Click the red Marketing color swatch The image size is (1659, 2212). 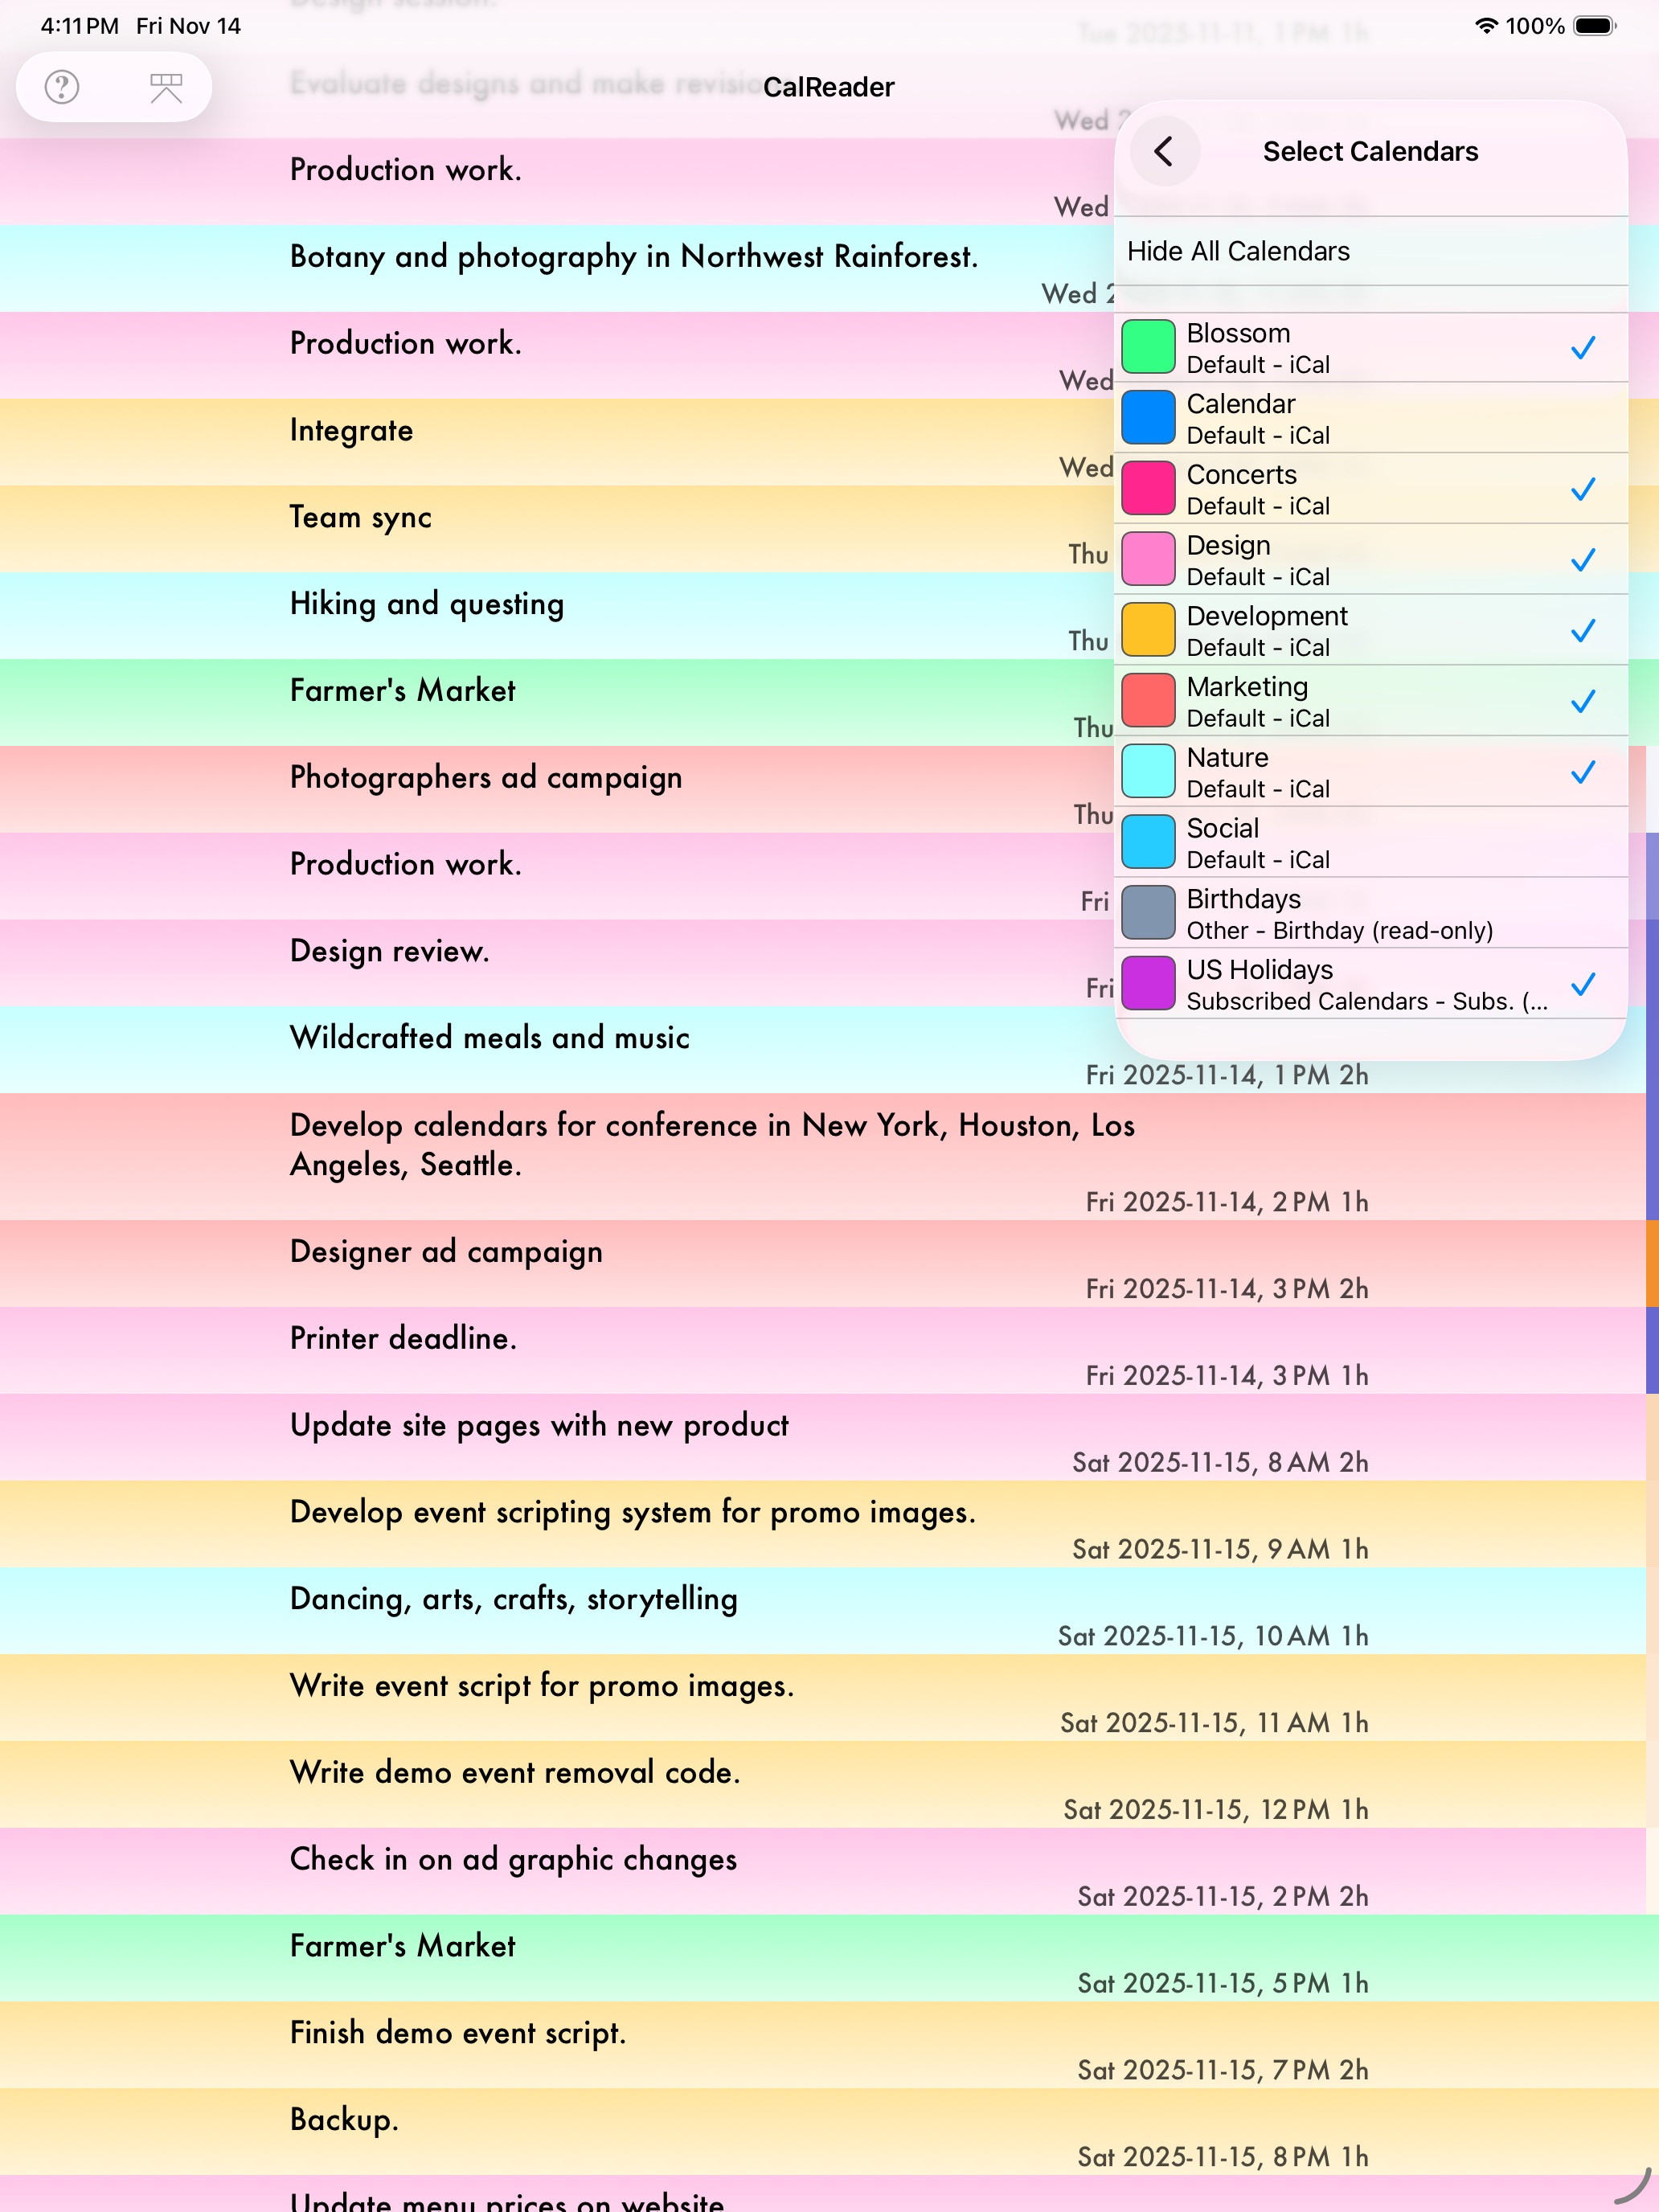1148,701
